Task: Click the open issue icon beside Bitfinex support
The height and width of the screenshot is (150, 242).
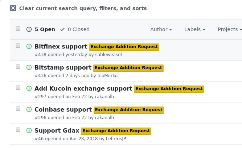Action: click(x=29, y=46)
